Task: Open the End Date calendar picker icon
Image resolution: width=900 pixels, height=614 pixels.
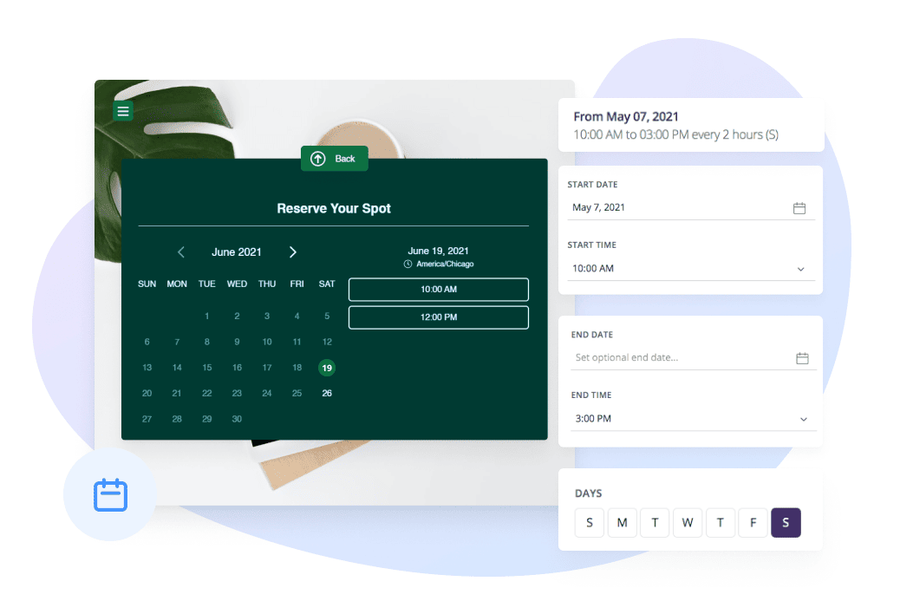Action: click(802, 358)
